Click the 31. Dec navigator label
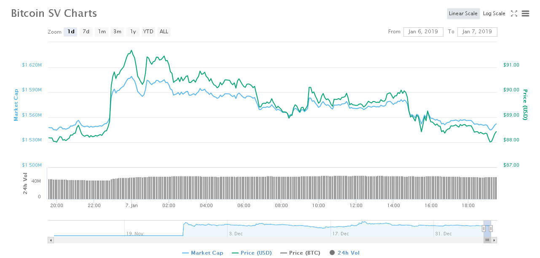The height and width of the screenshot is (258, 540). tap(443, 233)
